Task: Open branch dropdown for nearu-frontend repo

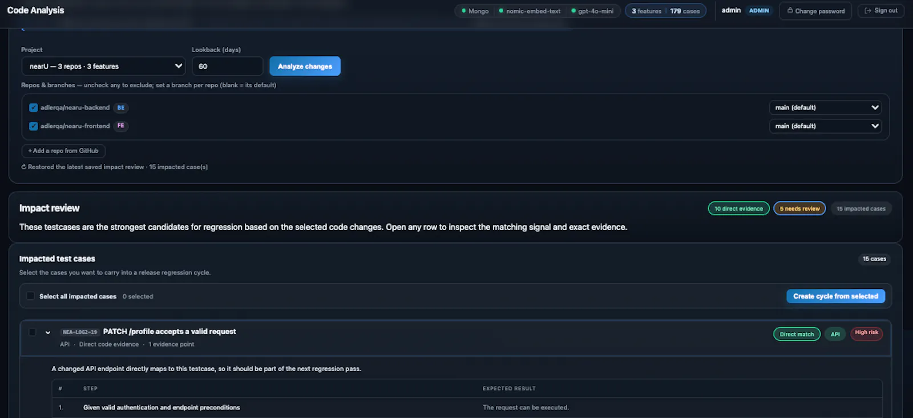Action: (825, 126)
